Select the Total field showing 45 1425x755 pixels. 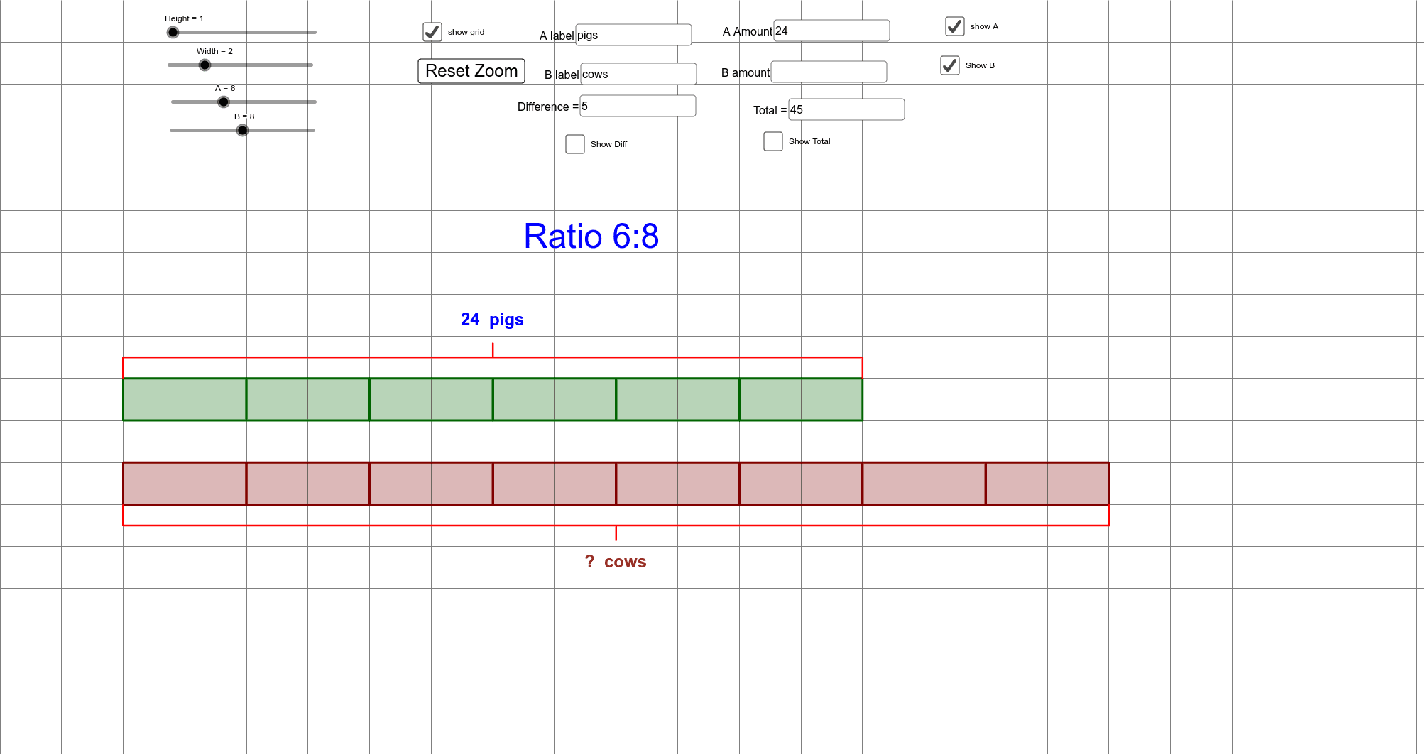pyautogui.click(x=845, y=109)
